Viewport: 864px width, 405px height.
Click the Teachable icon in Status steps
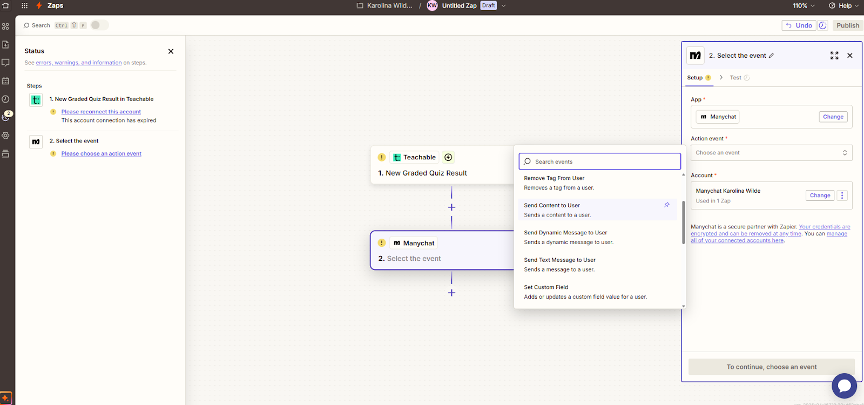click(36, 100)
